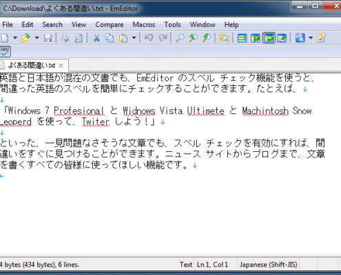Click the word Snow in the document

click(302, 111)
